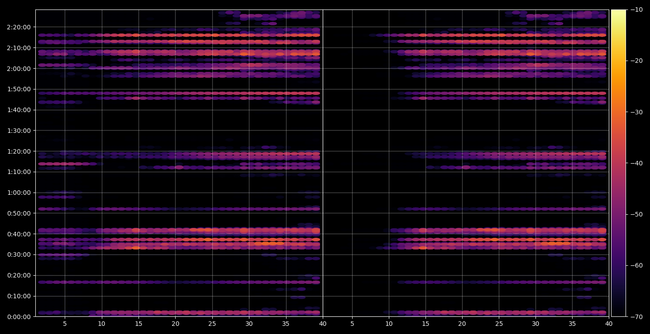Screen dimensions: 650x334
Task: Click the 1:30:00 y-axis tick label
Action: click(x=19, y=131)
